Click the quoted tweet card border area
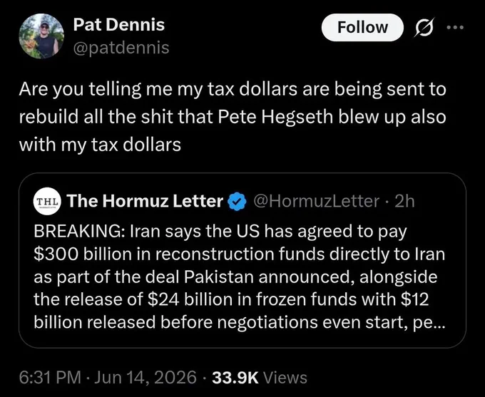 pos(242,260)
